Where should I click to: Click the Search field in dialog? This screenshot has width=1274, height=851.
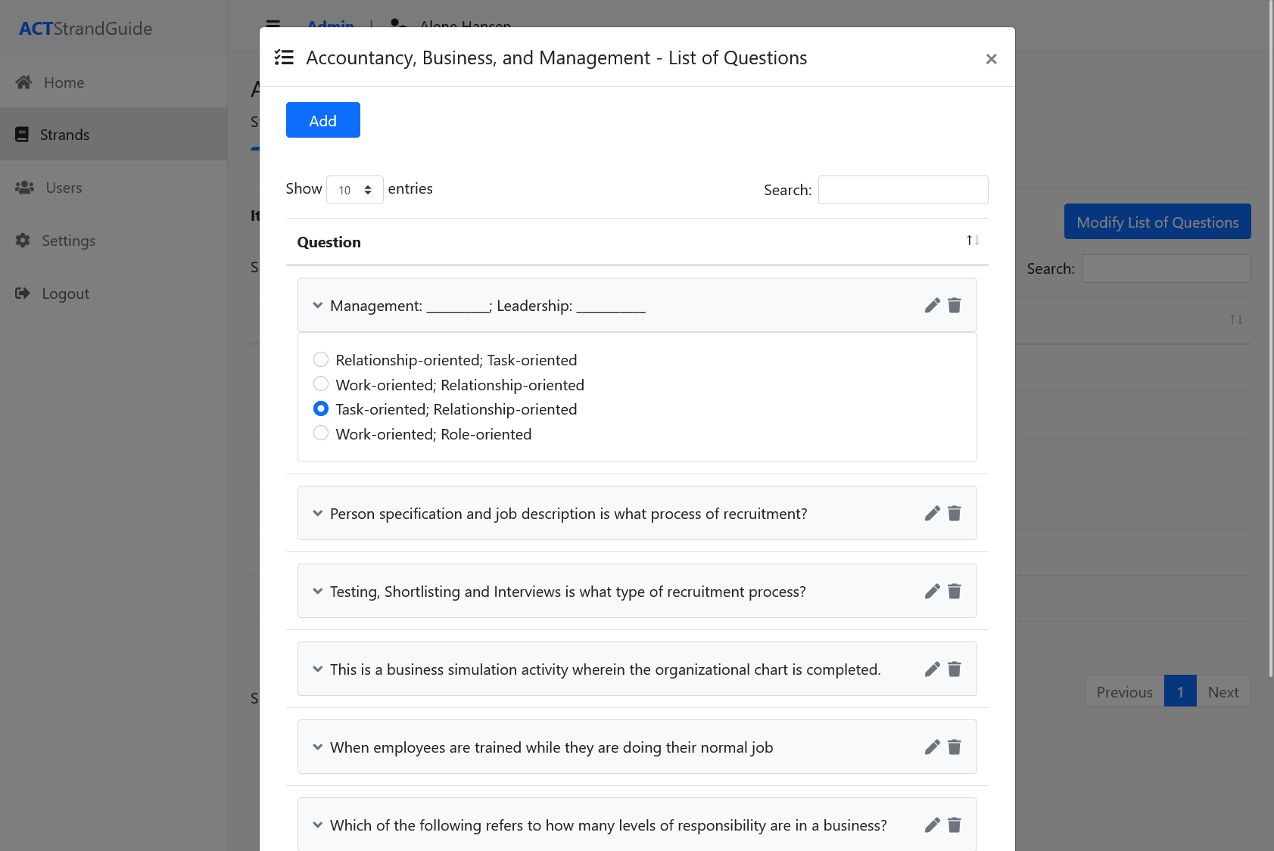click(902, 190)
